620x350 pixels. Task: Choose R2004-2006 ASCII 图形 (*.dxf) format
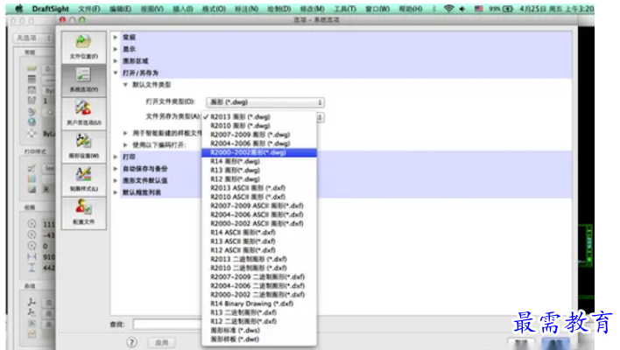[x=259, y=214]
